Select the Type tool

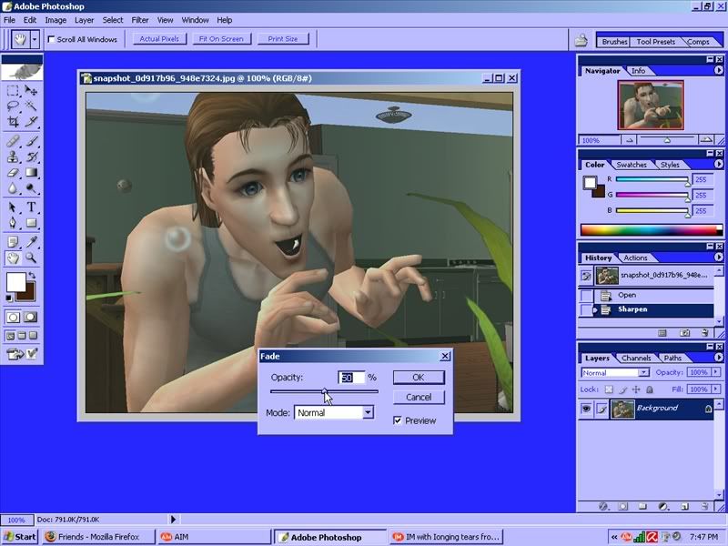click(x=31, y=207)
